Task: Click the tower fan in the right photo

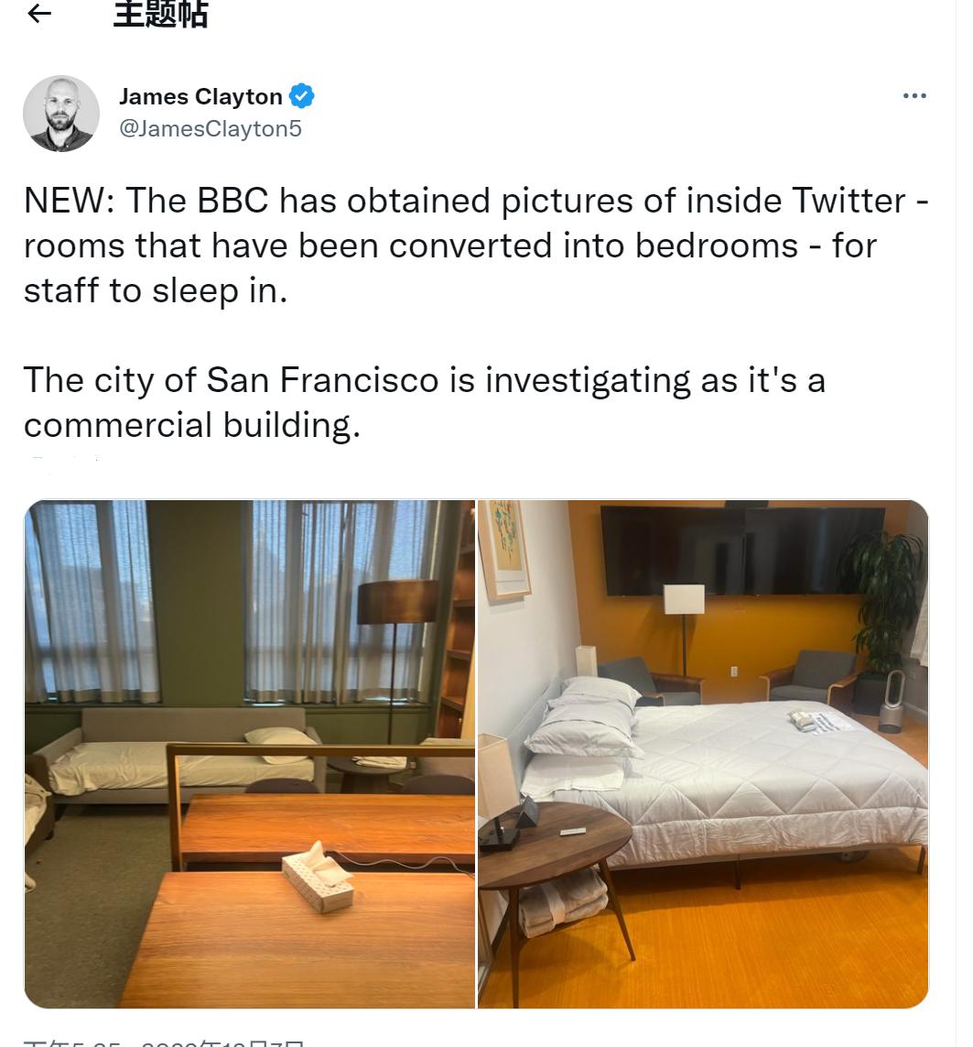Action: click(x=891, y=702)
